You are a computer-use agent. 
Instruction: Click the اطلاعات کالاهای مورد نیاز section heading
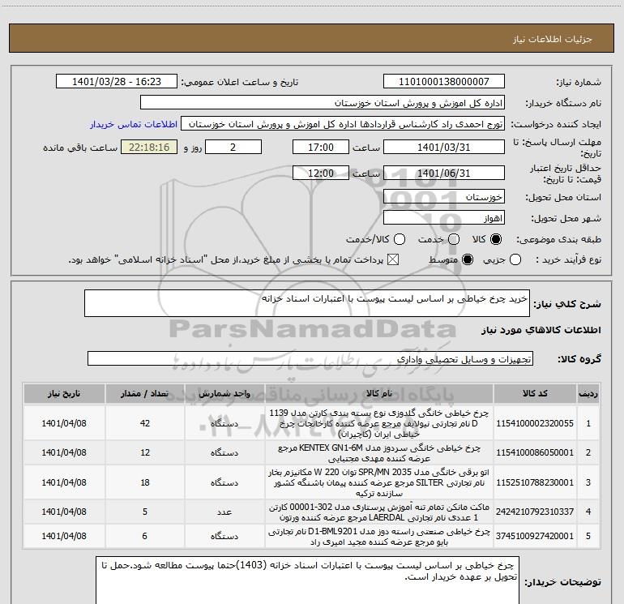(541, 330)
